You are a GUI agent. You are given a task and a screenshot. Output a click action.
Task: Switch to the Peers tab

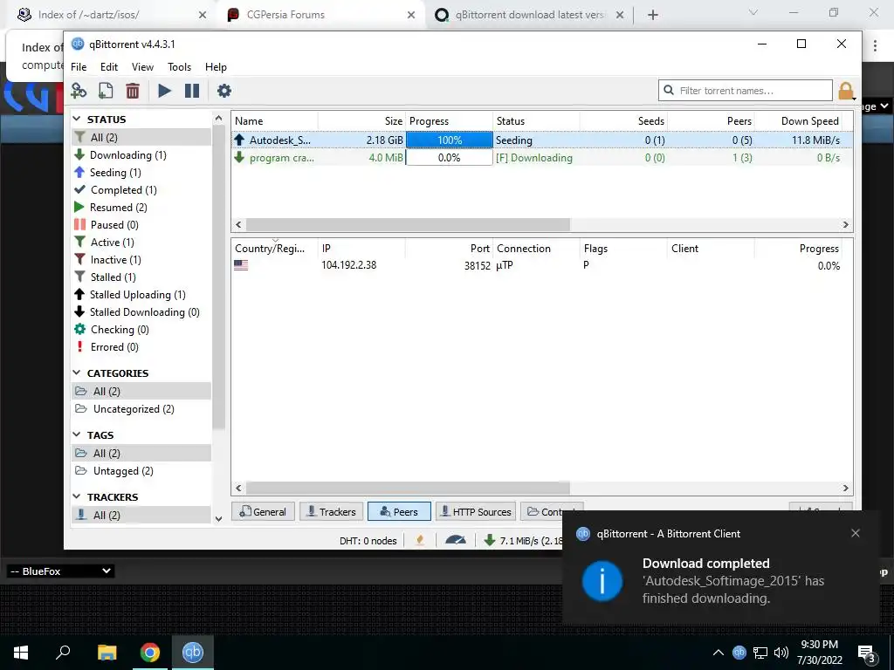399,511
